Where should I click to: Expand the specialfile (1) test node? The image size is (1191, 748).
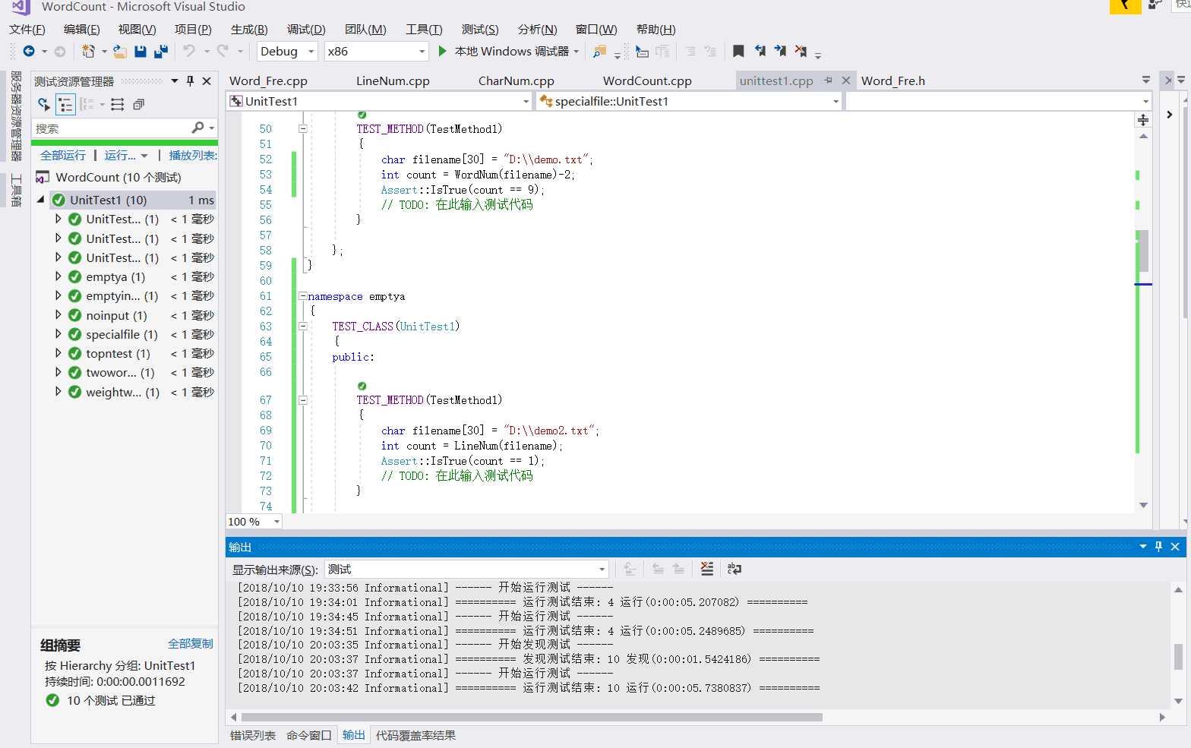coord(58,334)
